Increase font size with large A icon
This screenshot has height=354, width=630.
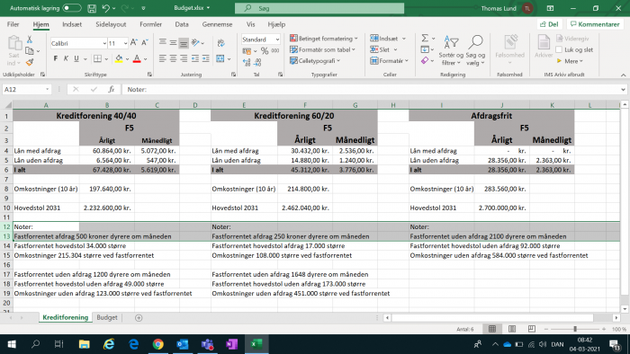click(134, 42)
